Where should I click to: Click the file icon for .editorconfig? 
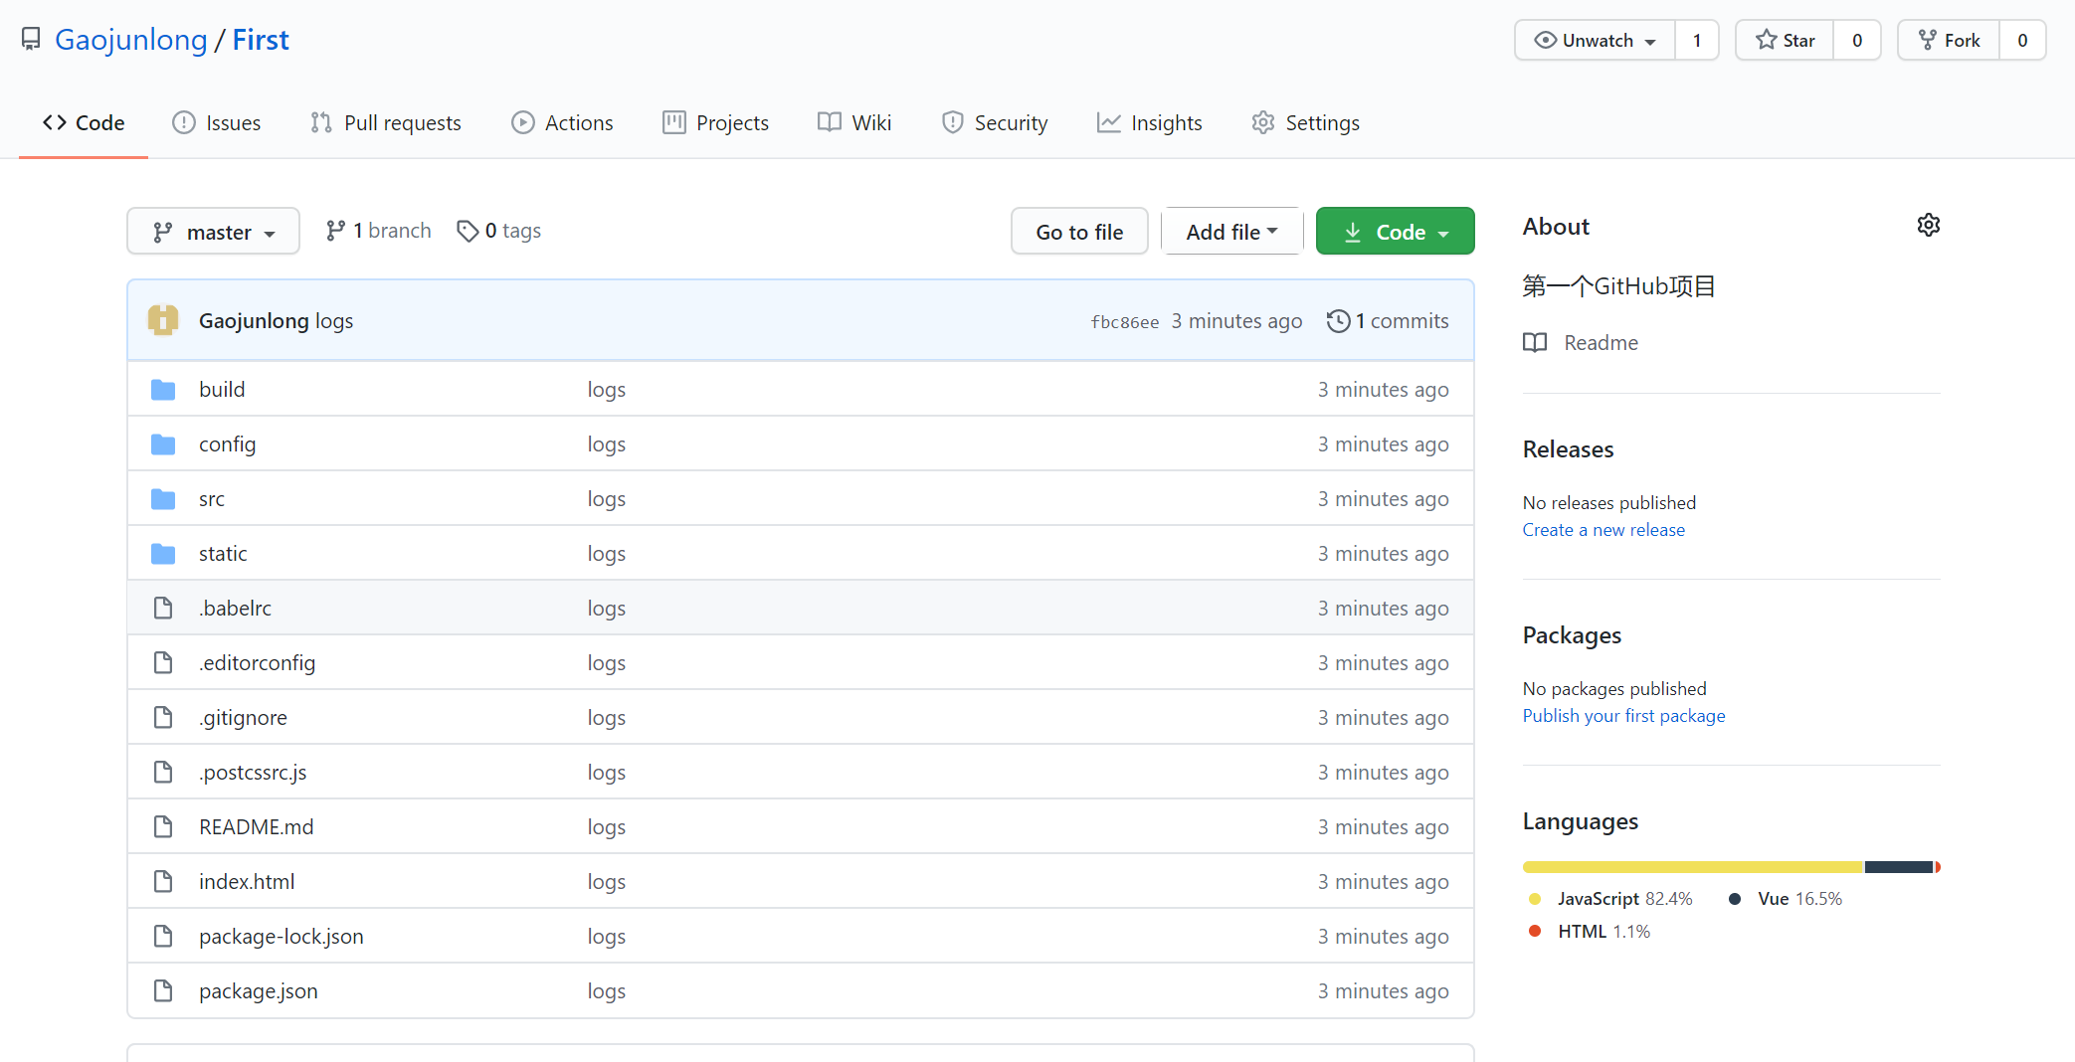[163, 662]
